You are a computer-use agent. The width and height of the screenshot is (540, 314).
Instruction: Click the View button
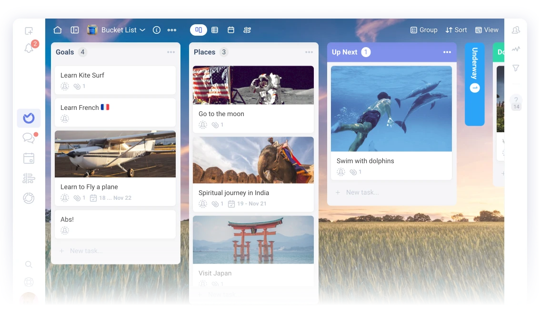click(487, 30)
